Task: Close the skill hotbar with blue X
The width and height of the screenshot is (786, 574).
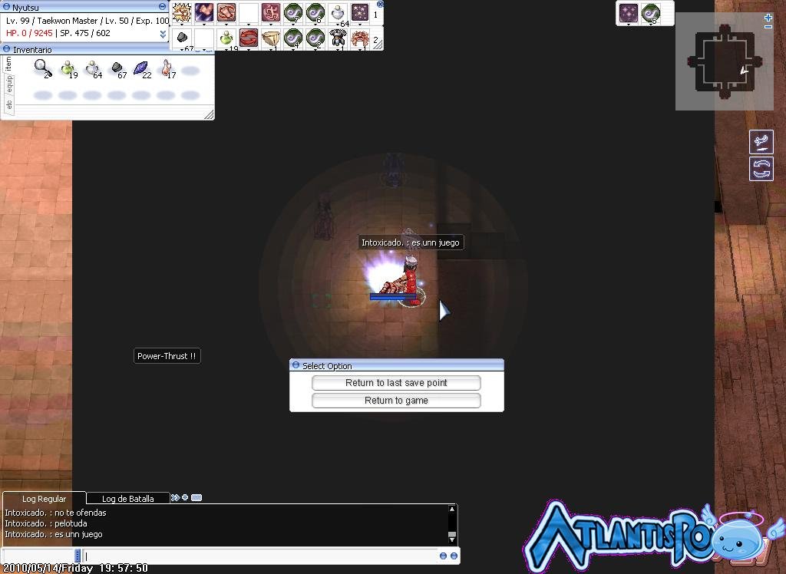Action: tap(380, 4)
